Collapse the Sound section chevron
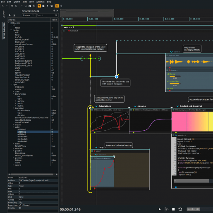The width and height of the screenshot is (213, 213). (171, 52)
